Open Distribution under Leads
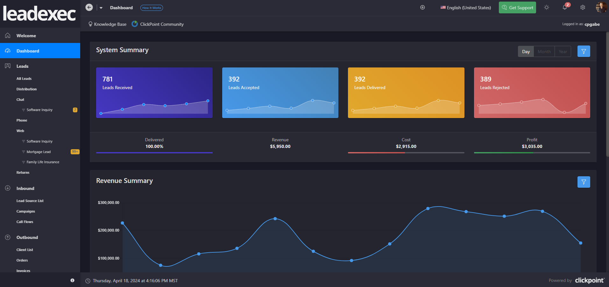The height and width of the screenshot is (287, 609). click(x=26, y=89)
